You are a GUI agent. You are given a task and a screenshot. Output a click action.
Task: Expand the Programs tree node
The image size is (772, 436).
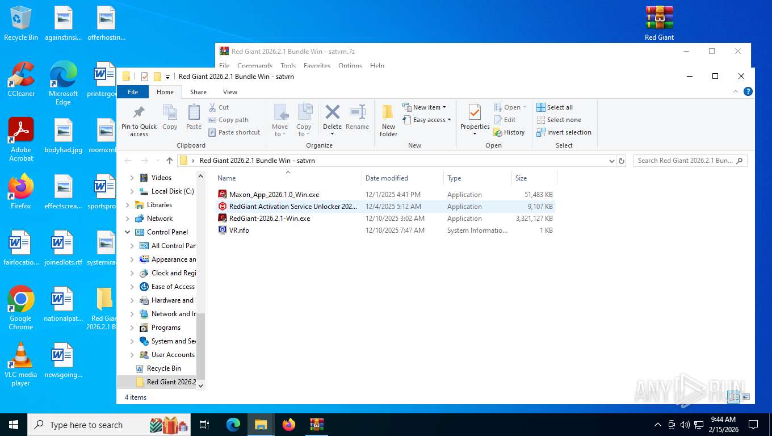pos(132,328)
